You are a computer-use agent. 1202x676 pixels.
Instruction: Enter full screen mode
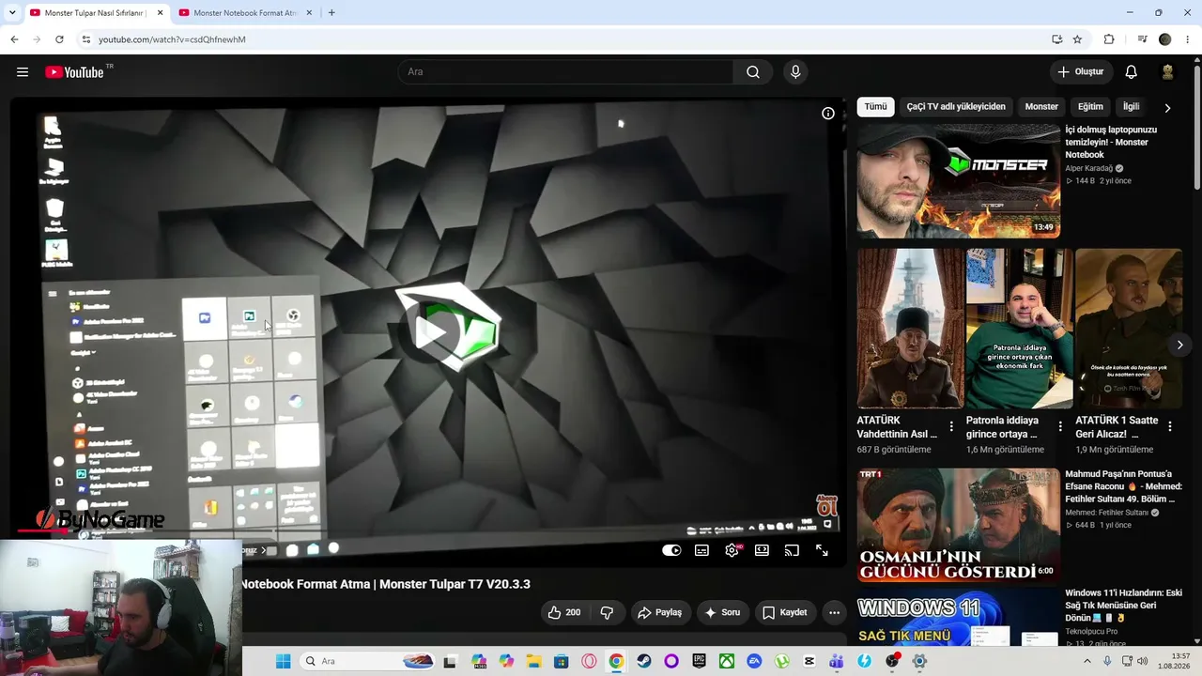click(x=822, y=550)
